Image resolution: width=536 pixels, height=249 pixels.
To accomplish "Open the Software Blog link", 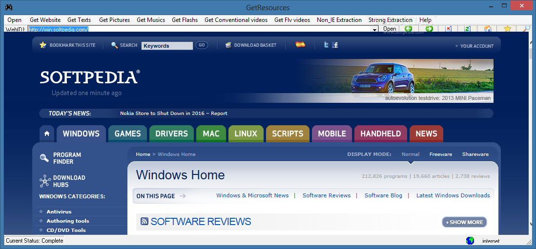I will pyautogui.click(x=383, y=195).
